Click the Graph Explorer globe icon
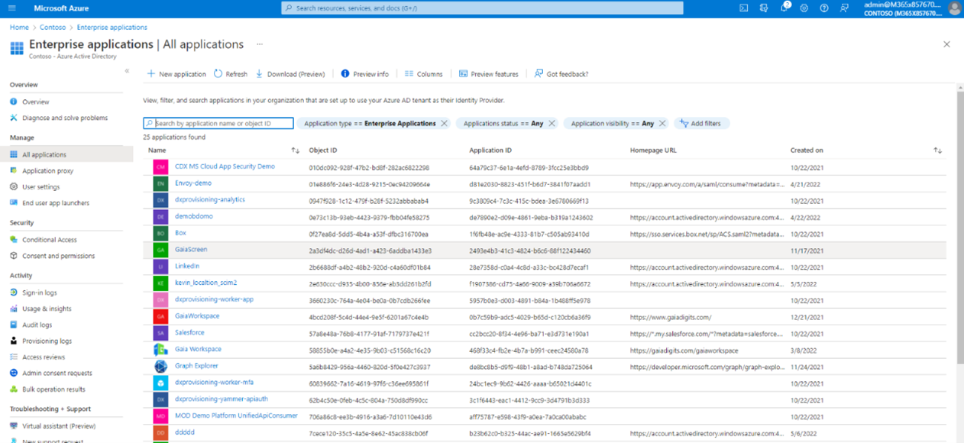Screen dimensions: 964x443 160,366
